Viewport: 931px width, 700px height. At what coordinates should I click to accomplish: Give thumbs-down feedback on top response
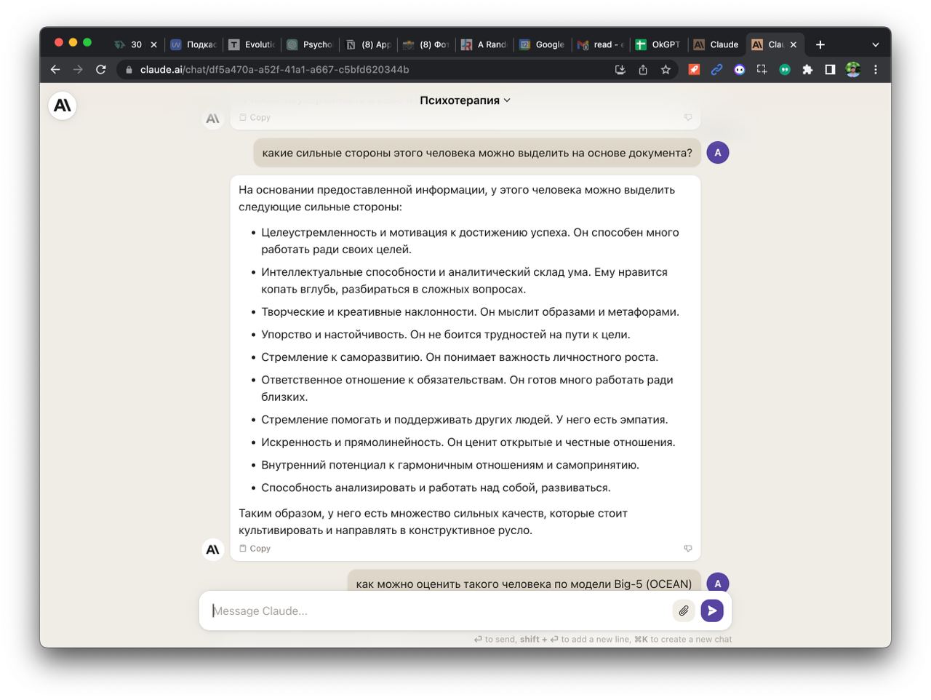pos(688,117)
